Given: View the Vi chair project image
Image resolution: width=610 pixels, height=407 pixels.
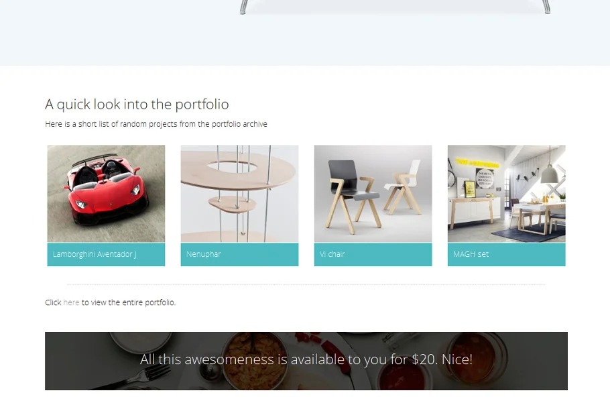Looking at the screenshot, I should [x=373, y=193].
